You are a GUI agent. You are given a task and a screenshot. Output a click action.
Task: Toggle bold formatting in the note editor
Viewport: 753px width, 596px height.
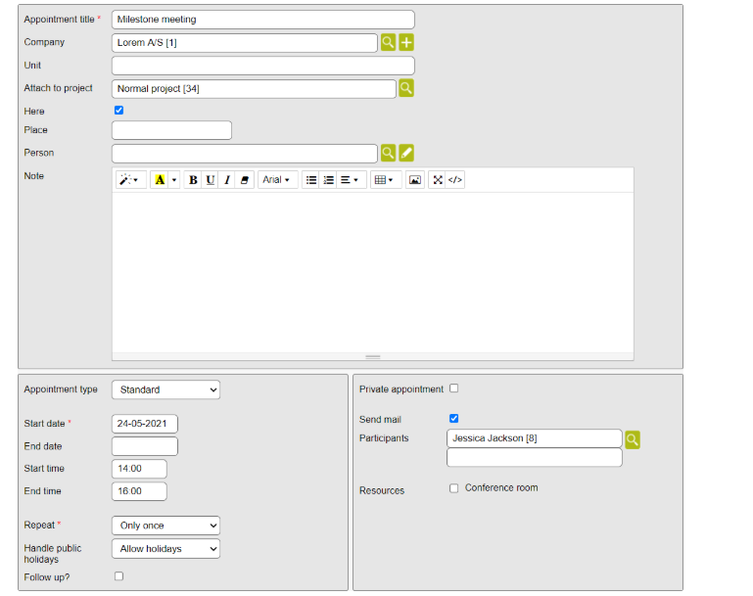coord(193,180)
